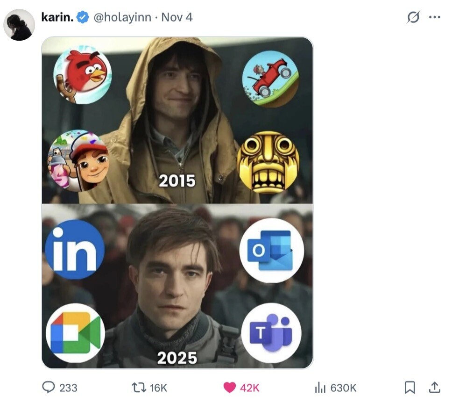The width and height of the screenshot is (452, 403).
Task: Open the @holayinn handle link
Action: [x=123, y=17]
